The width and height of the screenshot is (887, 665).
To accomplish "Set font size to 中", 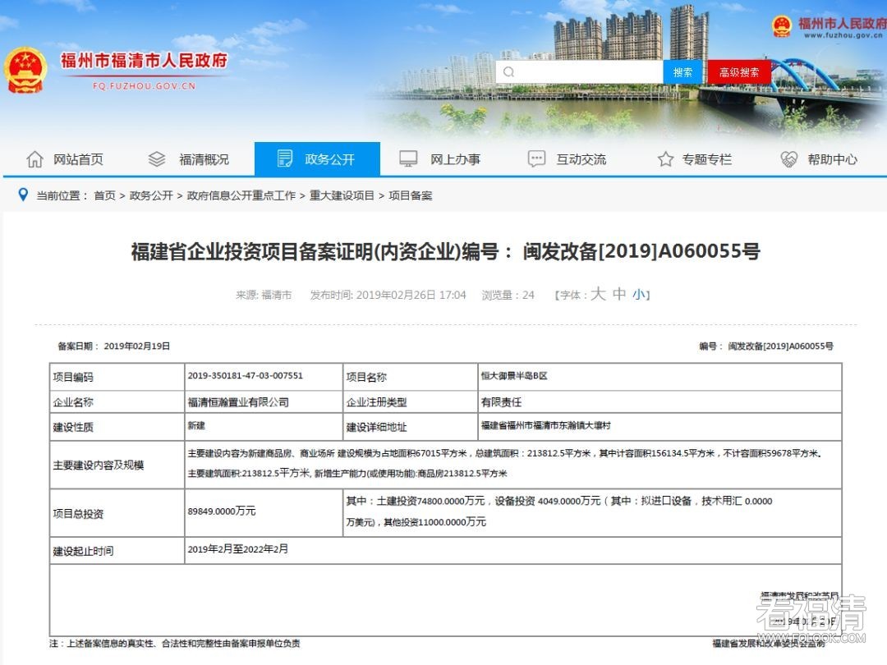I will [x=619, y=294].
